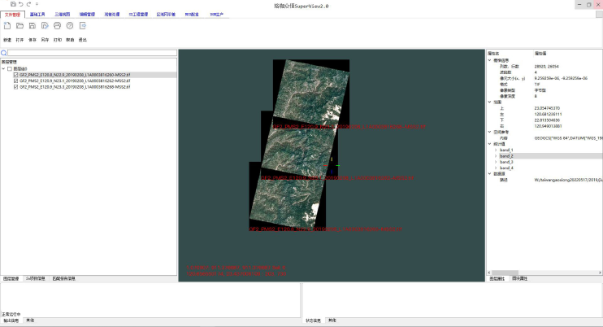The image size is (603, 327).
Task: Click the value 23.054745370 in properties
Action: pyautogui.click(x=547, y=108)
